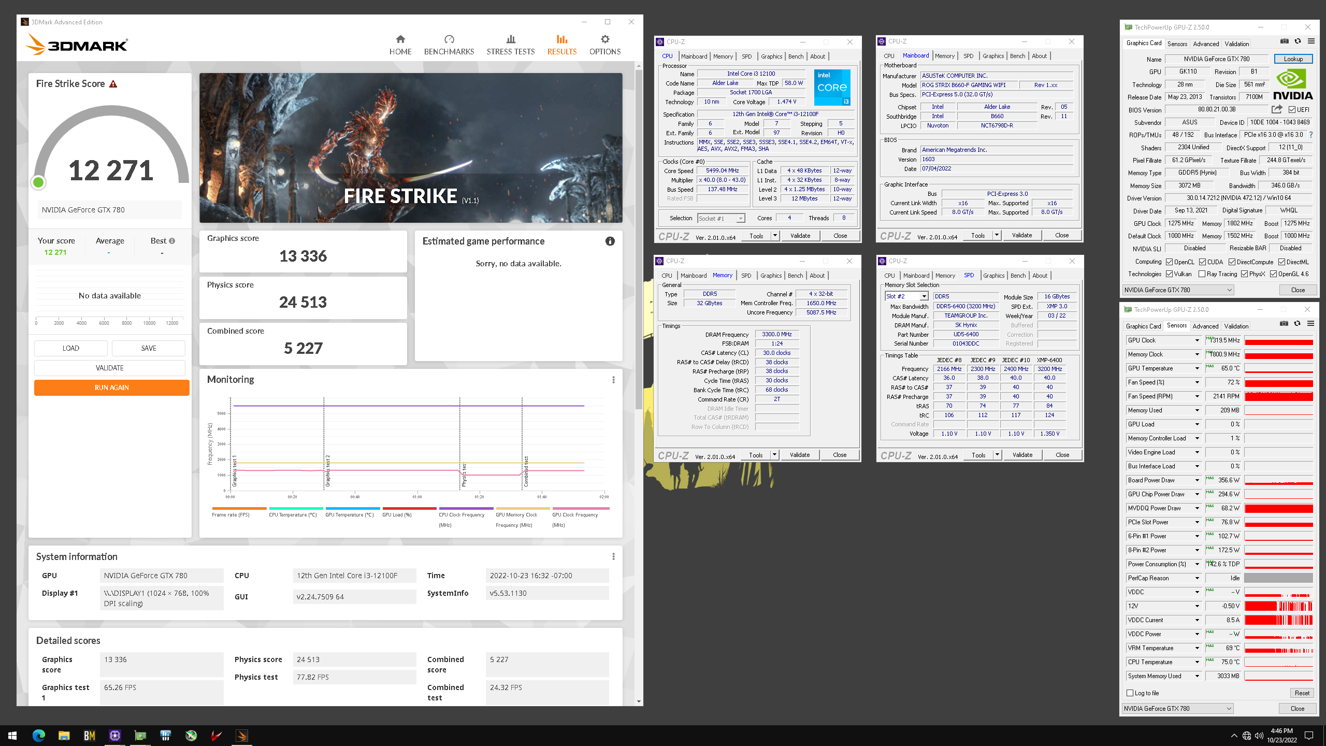
Task: Open System information three-dot menu
Action: [x=614, y=556]
